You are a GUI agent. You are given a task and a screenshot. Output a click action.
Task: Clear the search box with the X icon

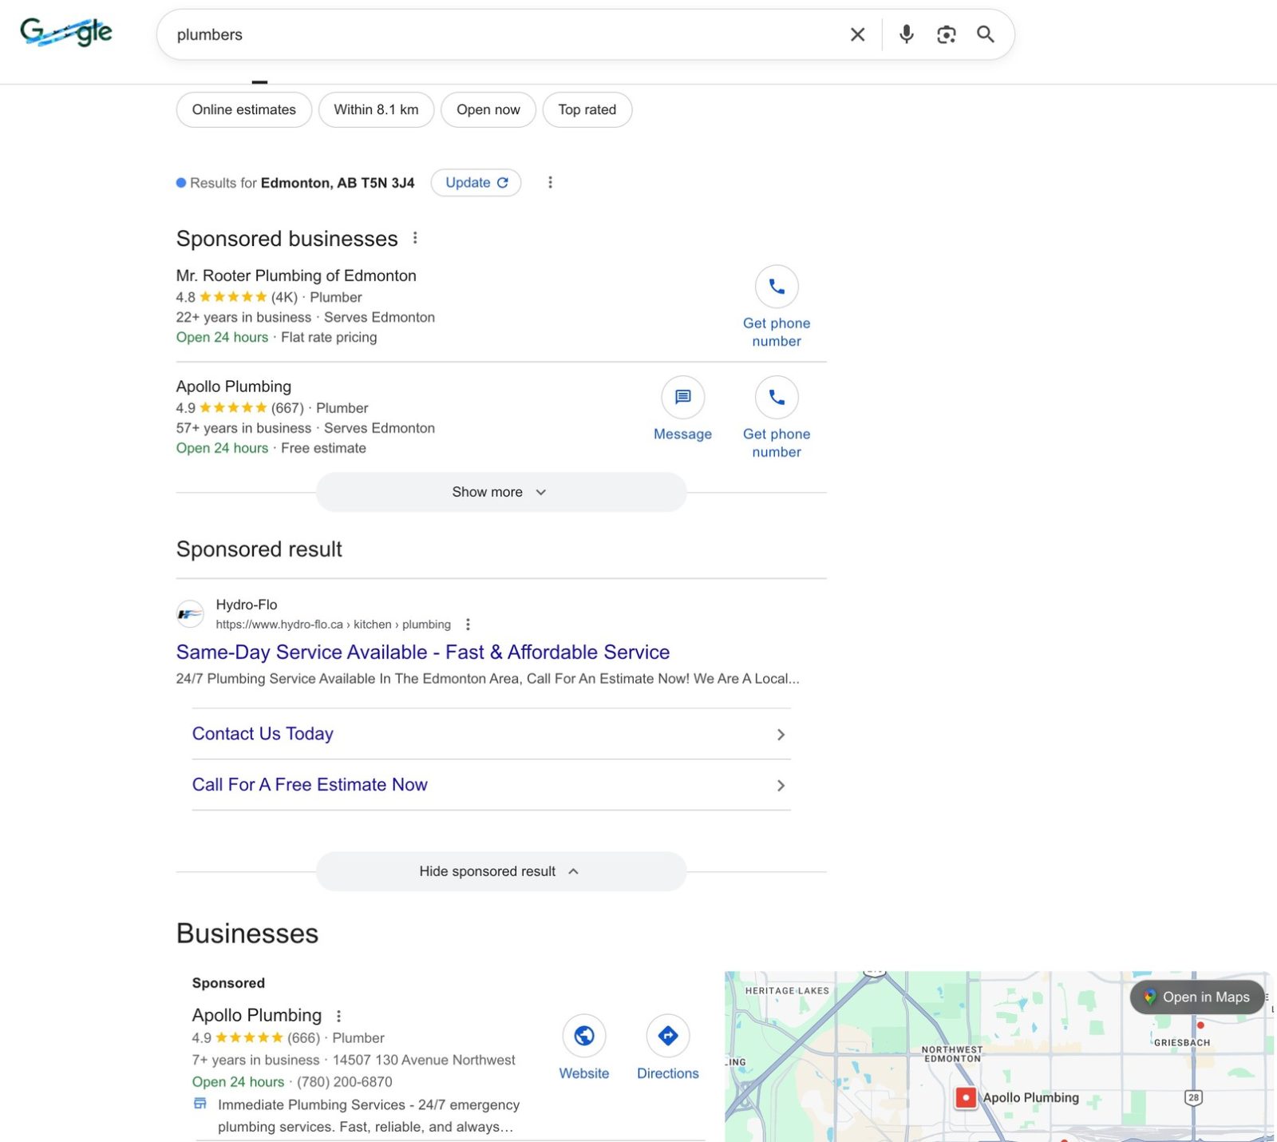pyautogui.click(x=857, y=34)
